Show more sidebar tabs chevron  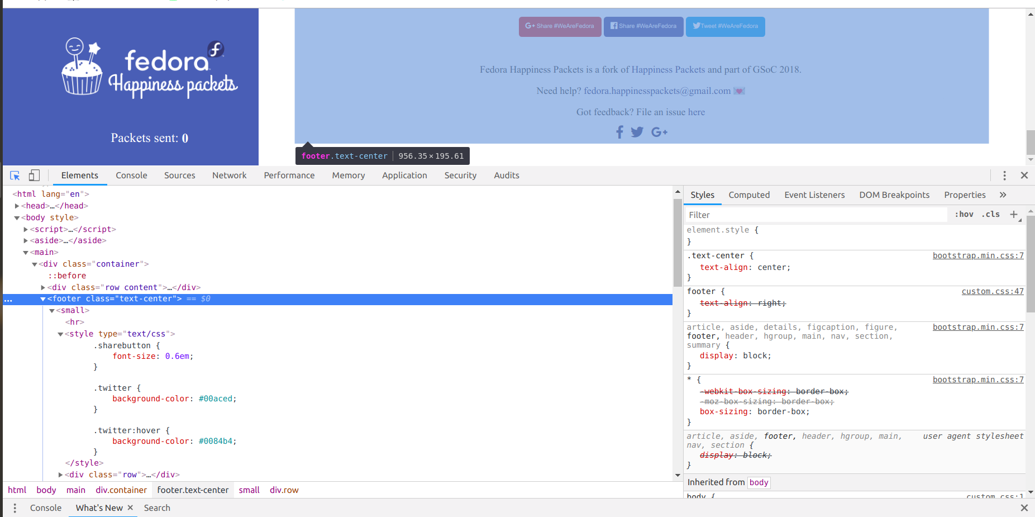click(x=1003, y=195)
